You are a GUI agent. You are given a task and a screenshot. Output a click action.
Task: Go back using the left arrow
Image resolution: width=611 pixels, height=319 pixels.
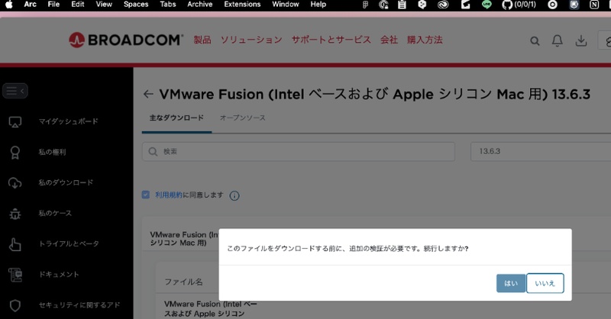(x=148, y=95)
